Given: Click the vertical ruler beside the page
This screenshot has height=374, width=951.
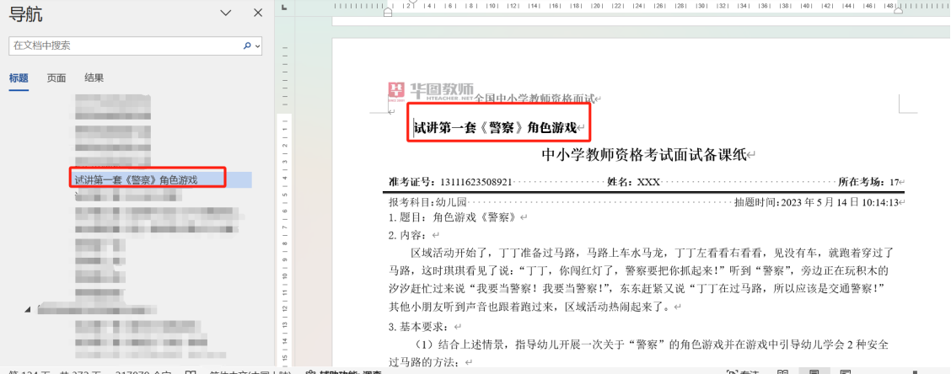Looking at the screenshot, I should coord(287,211).
